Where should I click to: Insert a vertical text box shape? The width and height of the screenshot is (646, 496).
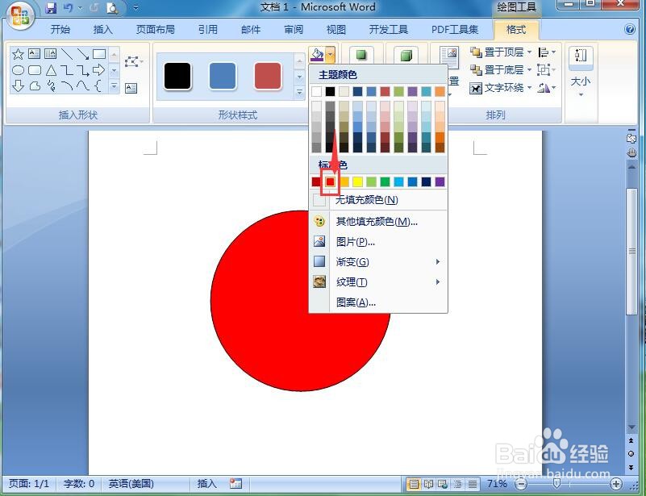50,53
